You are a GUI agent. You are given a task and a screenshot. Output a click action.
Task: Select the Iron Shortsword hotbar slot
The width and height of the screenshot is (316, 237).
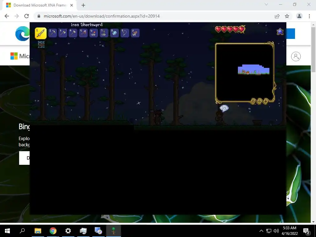point(41,33)
